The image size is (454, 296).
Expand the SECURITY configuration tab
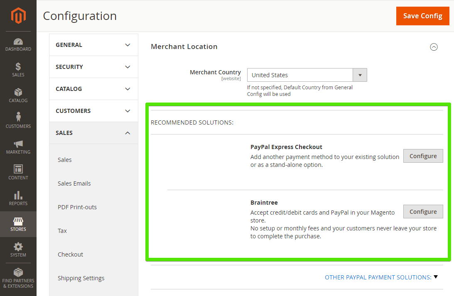pos(93,67)
